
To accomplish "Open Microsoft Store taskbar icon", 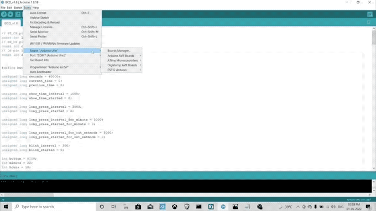I will click(138, 207).
